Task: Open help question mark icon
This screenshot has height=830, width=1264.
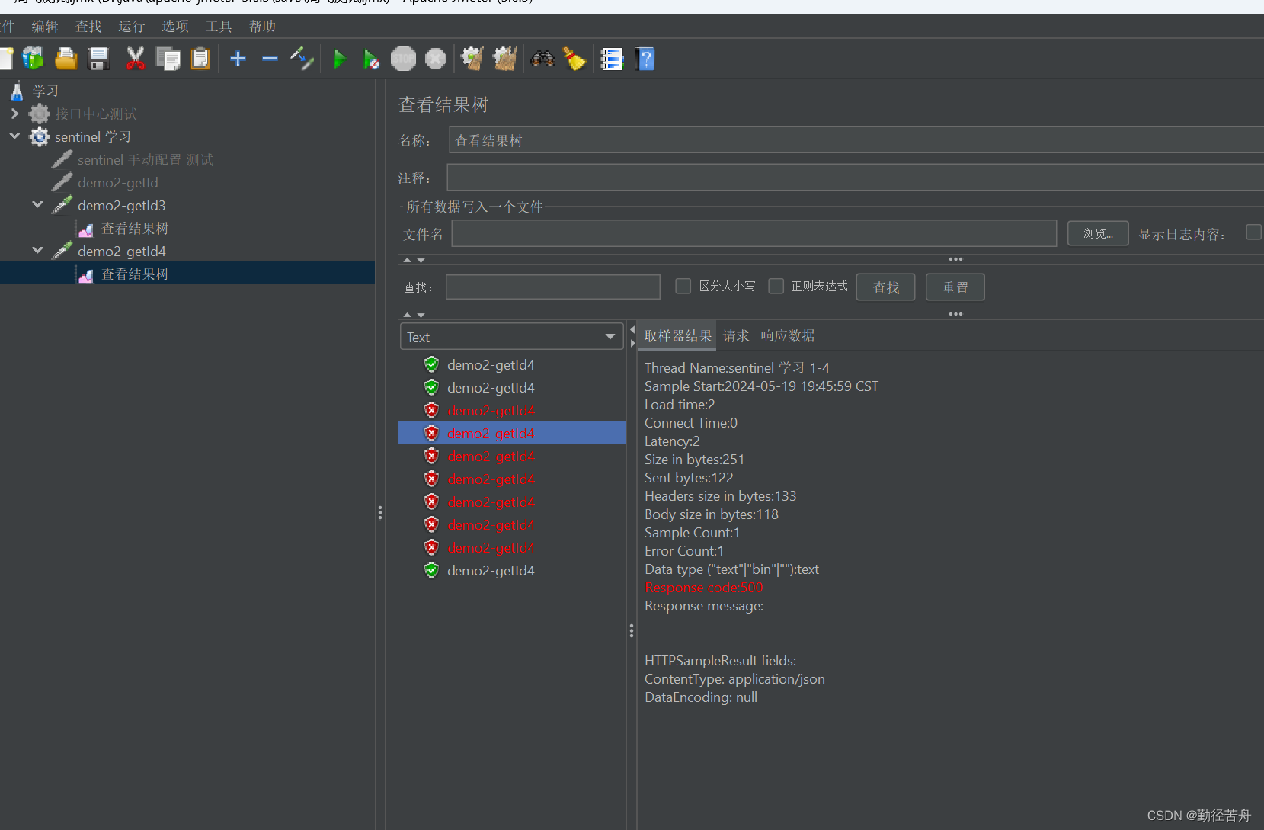Action: 645,59
